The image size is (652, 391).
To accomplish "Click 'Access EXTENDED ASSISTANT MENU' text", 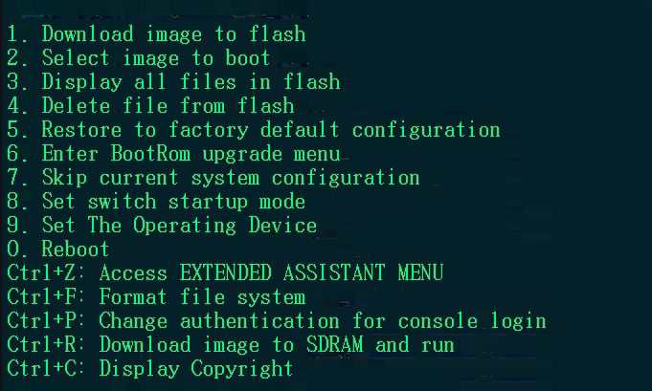I will (271, 273).
